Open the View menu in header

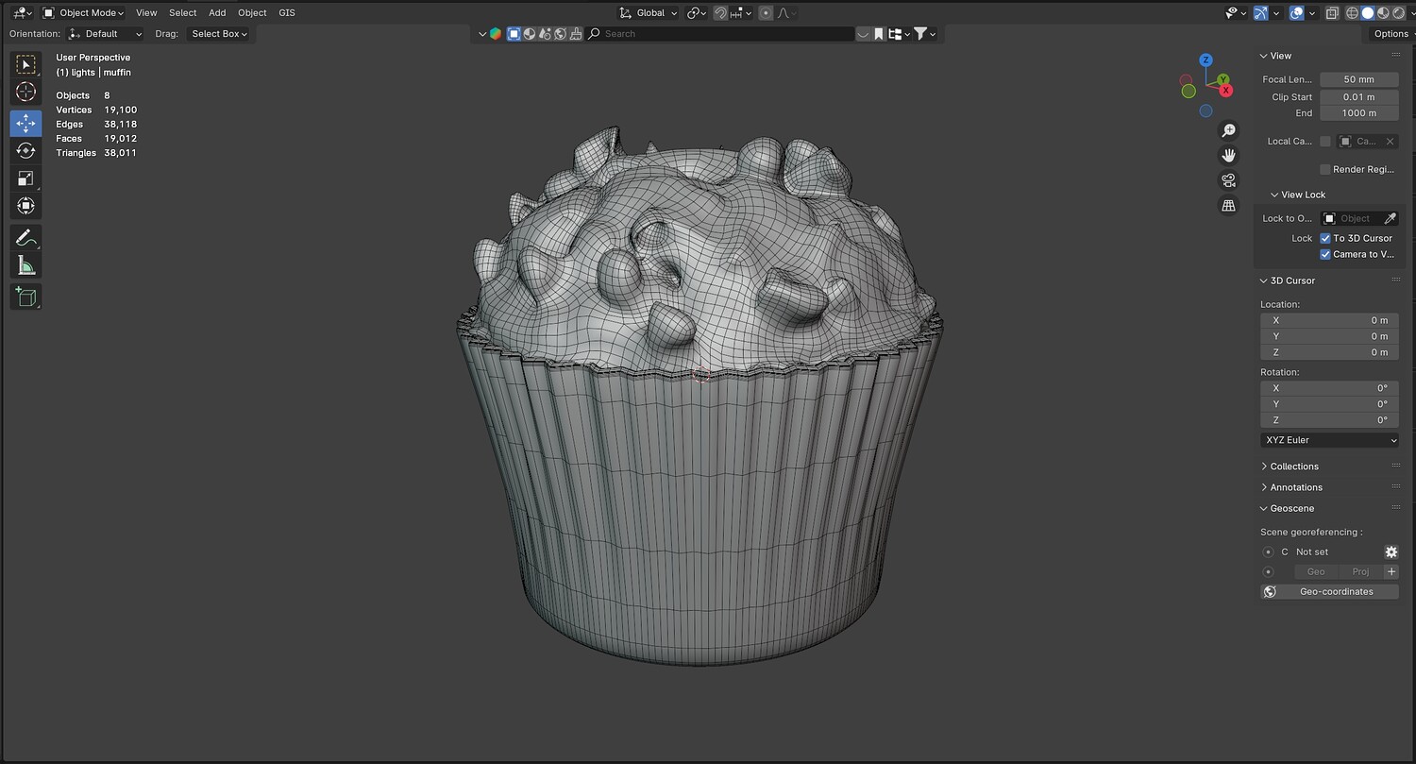[x=146, y=13]
